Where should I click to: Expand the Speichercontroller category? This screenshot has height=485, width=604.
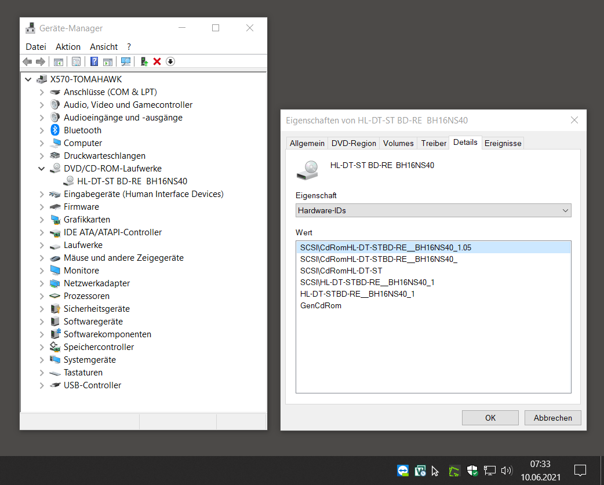pos(42,347)
